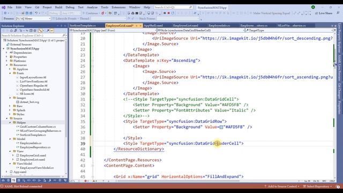Viewport: 343px width, 193px height.
Task: Click the Stop Debugging red square
Action: (x=169, y=13)
